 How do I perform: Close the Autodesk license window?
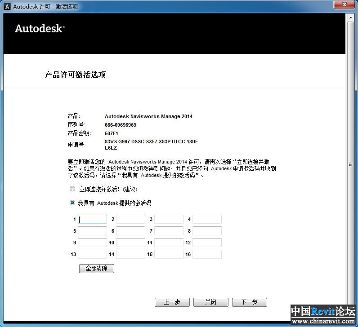click(x=344, y=4)
